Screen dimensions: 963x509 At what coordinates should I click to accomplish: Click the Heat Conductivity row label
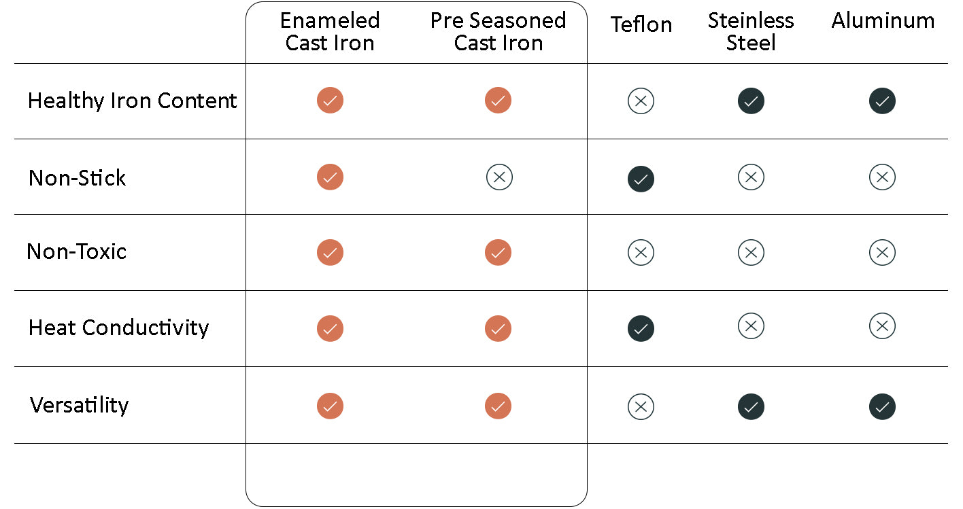click(x=118, y=328)
